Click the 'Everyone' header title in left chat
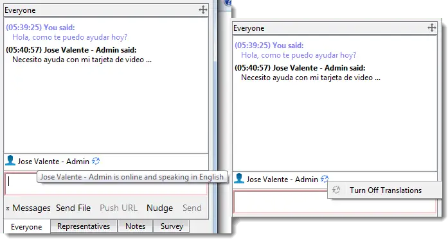The height and width of the screenshot is (243, 448). point(20,10)
